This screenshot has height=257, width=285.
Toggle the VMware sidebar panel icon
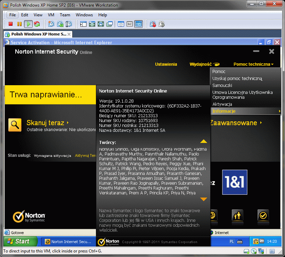83,24
